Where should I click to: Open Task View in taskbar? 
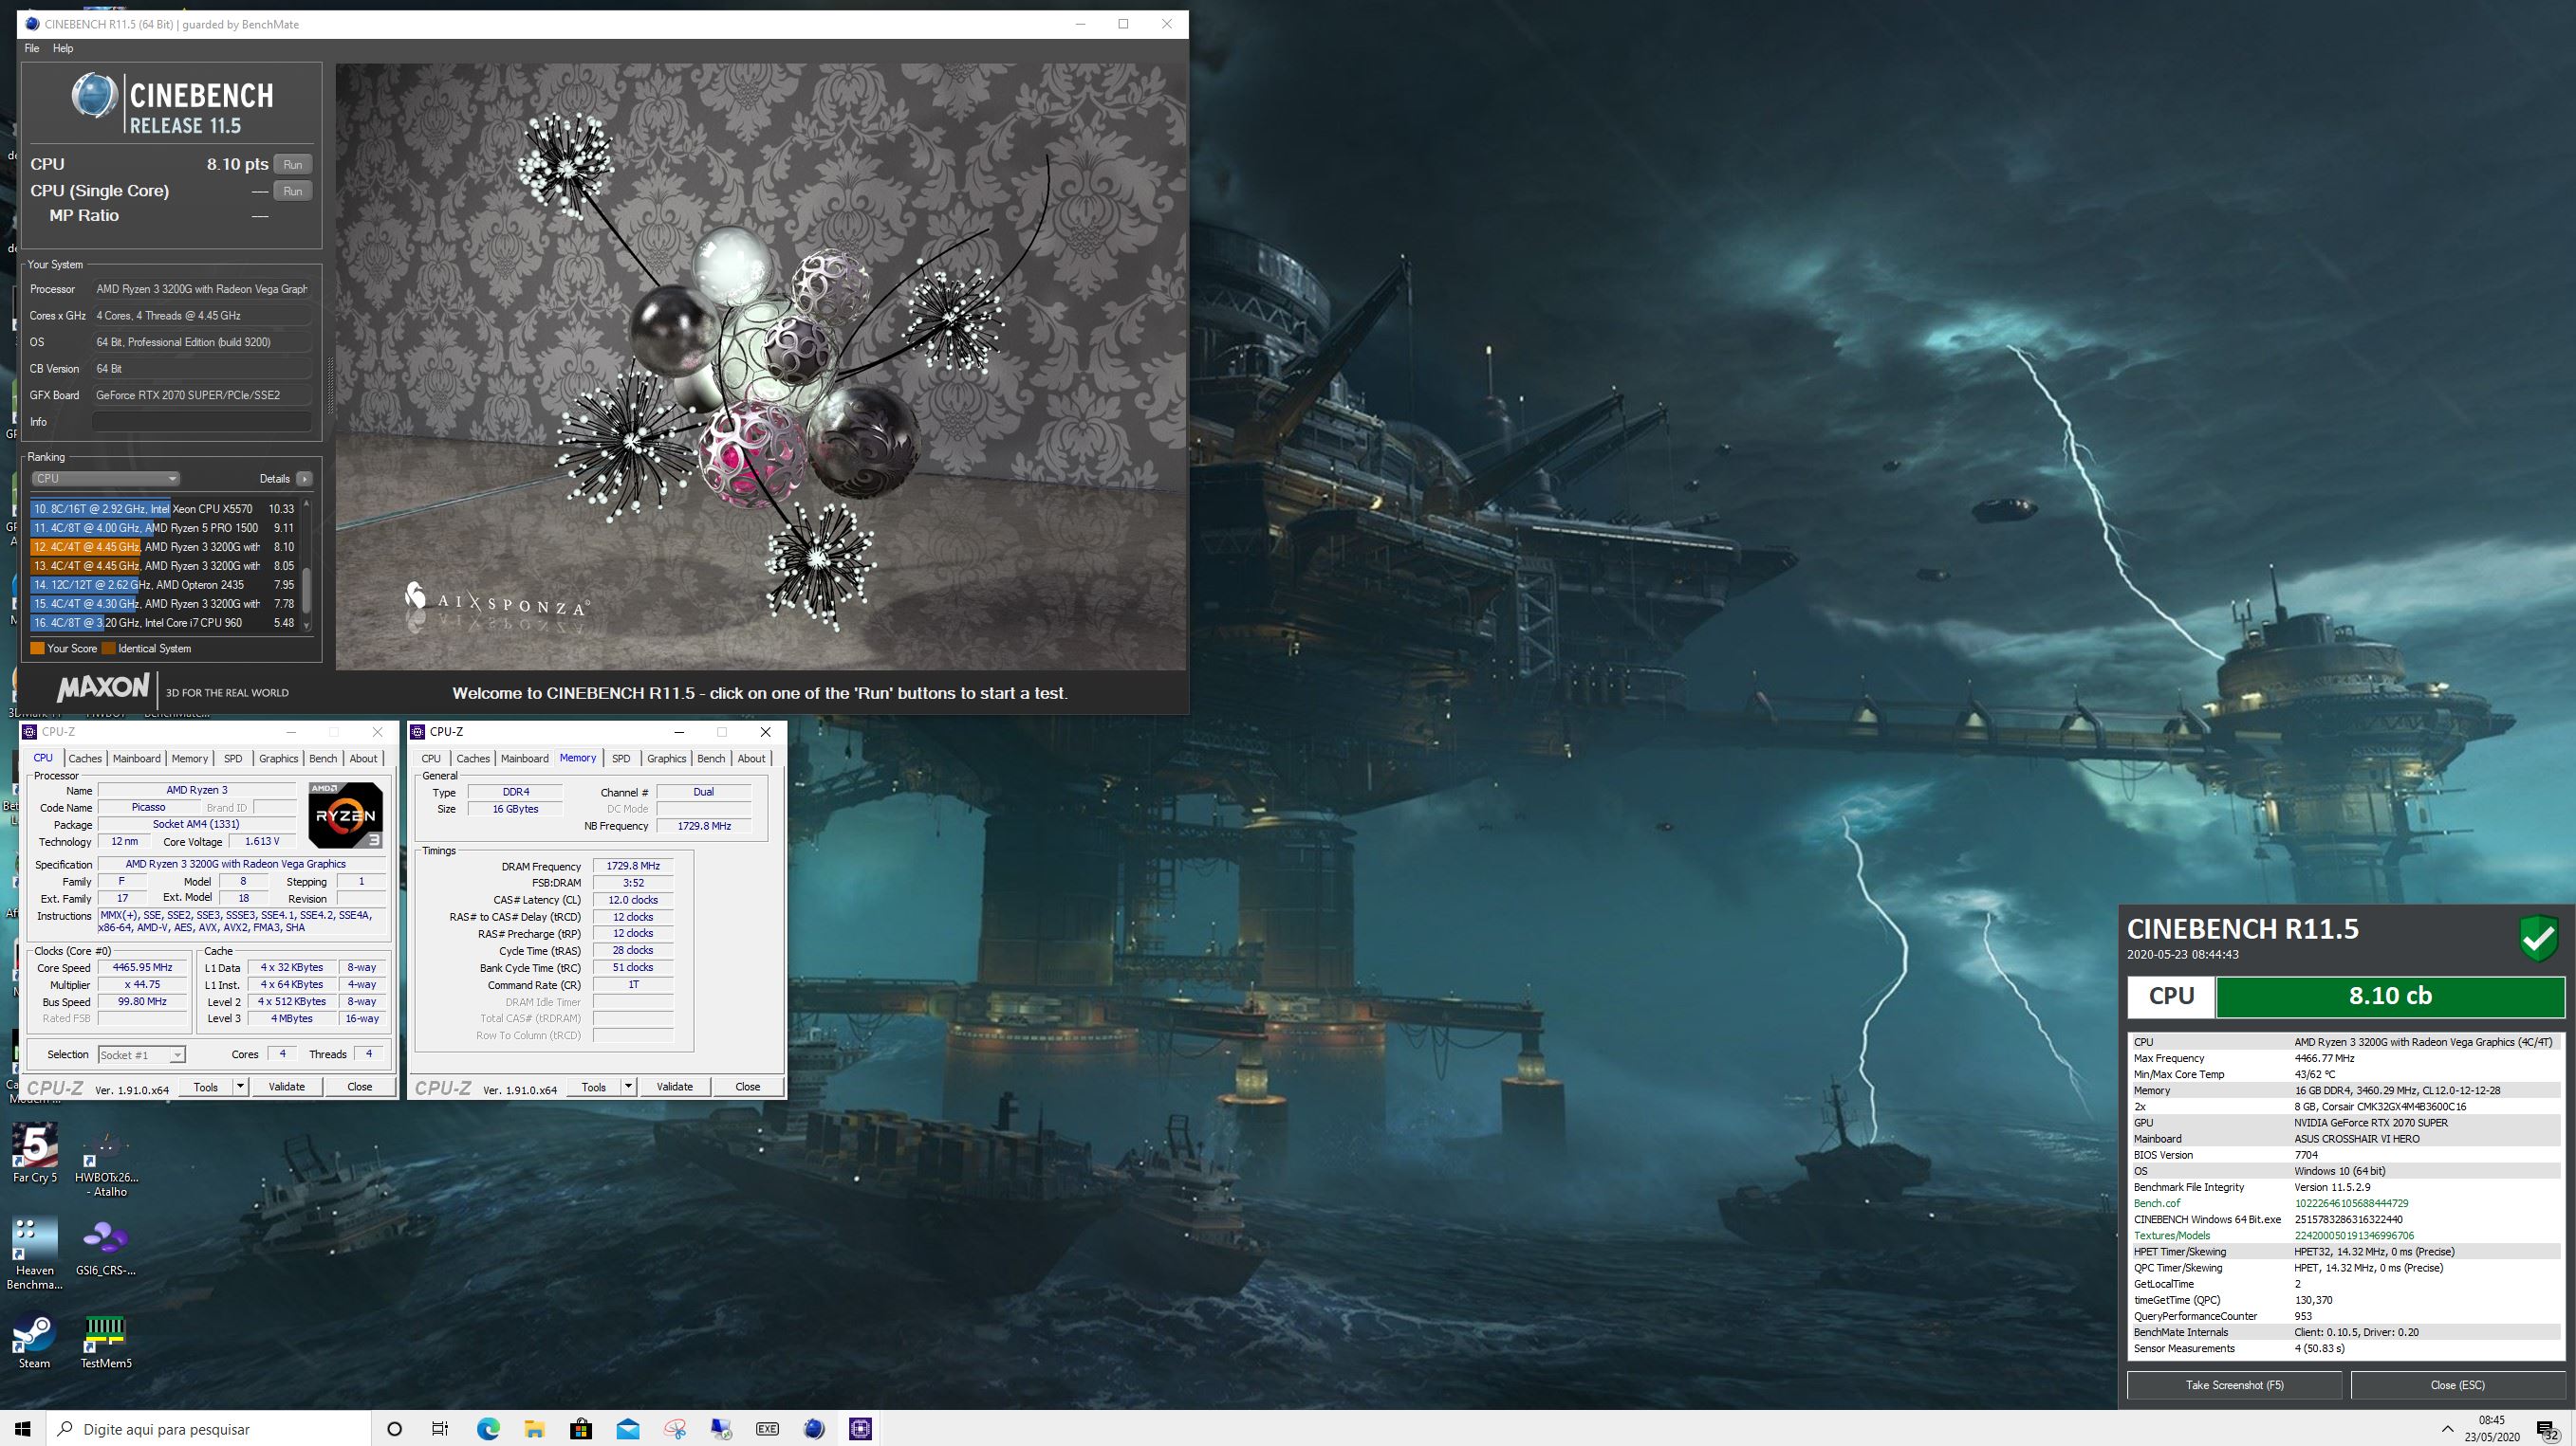click(x=440, y=1428)
